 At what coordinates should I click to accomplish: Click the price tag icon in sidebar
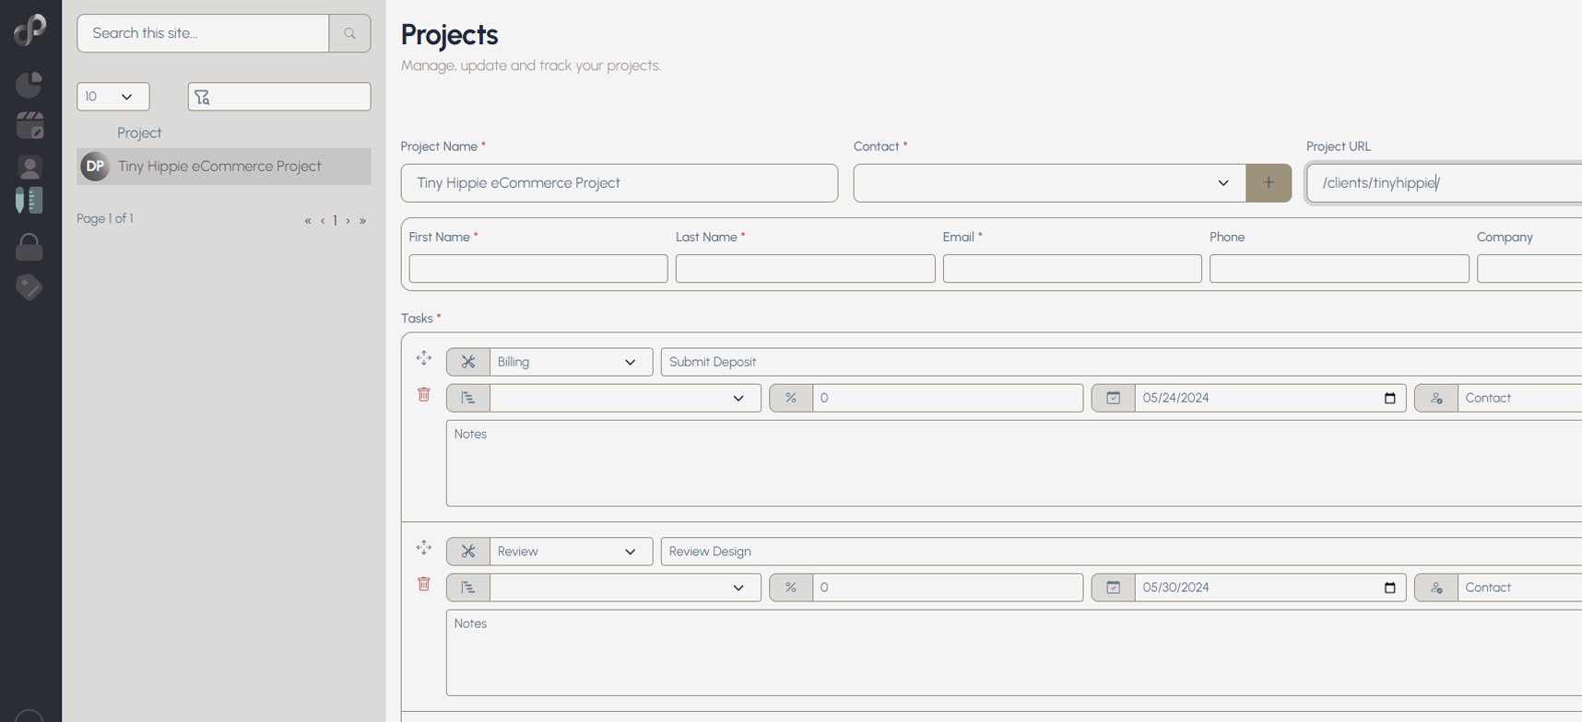coord(30,287)
